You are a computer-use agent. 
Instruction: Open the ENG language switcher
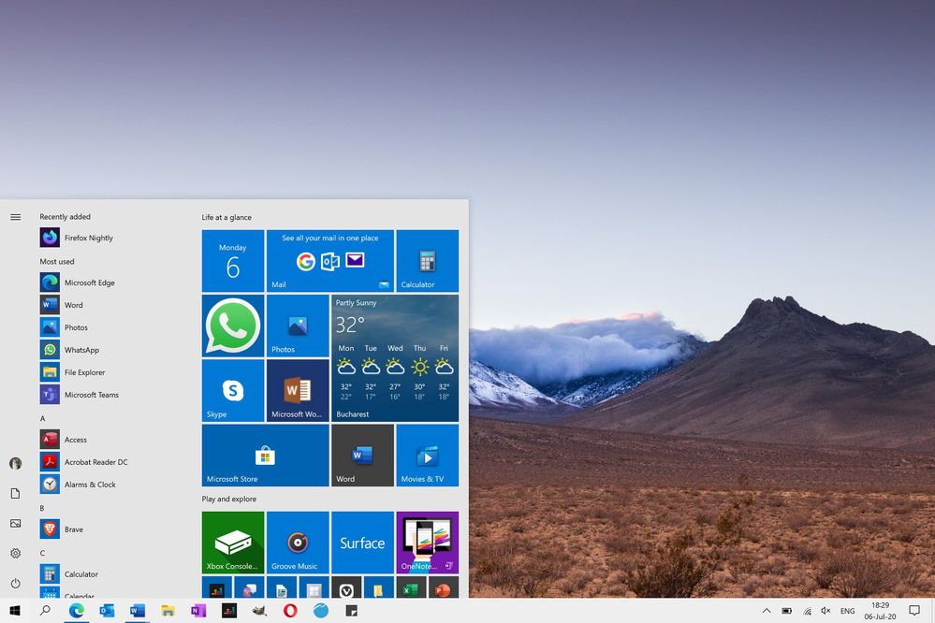(x=847, y=611)
